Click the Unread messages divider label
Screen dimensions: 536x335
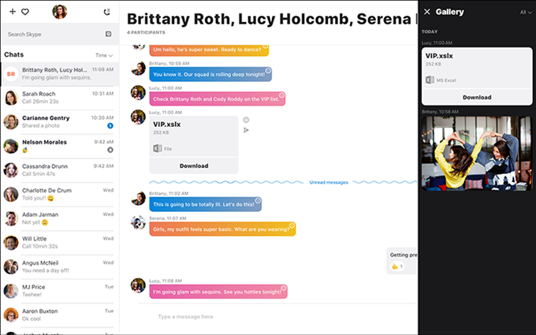coord(329,183)
